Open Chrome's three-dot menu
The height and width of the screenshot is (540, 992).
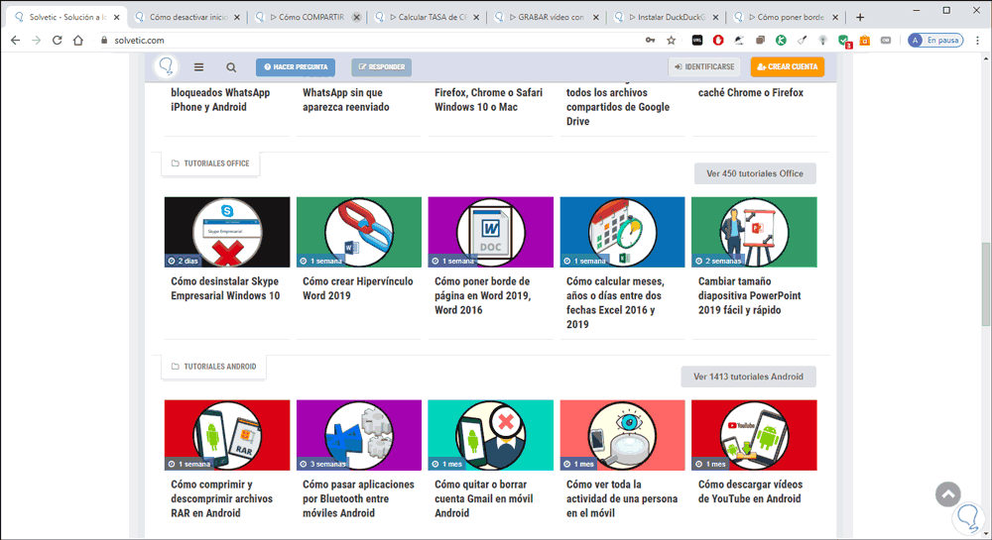(977, 40)
